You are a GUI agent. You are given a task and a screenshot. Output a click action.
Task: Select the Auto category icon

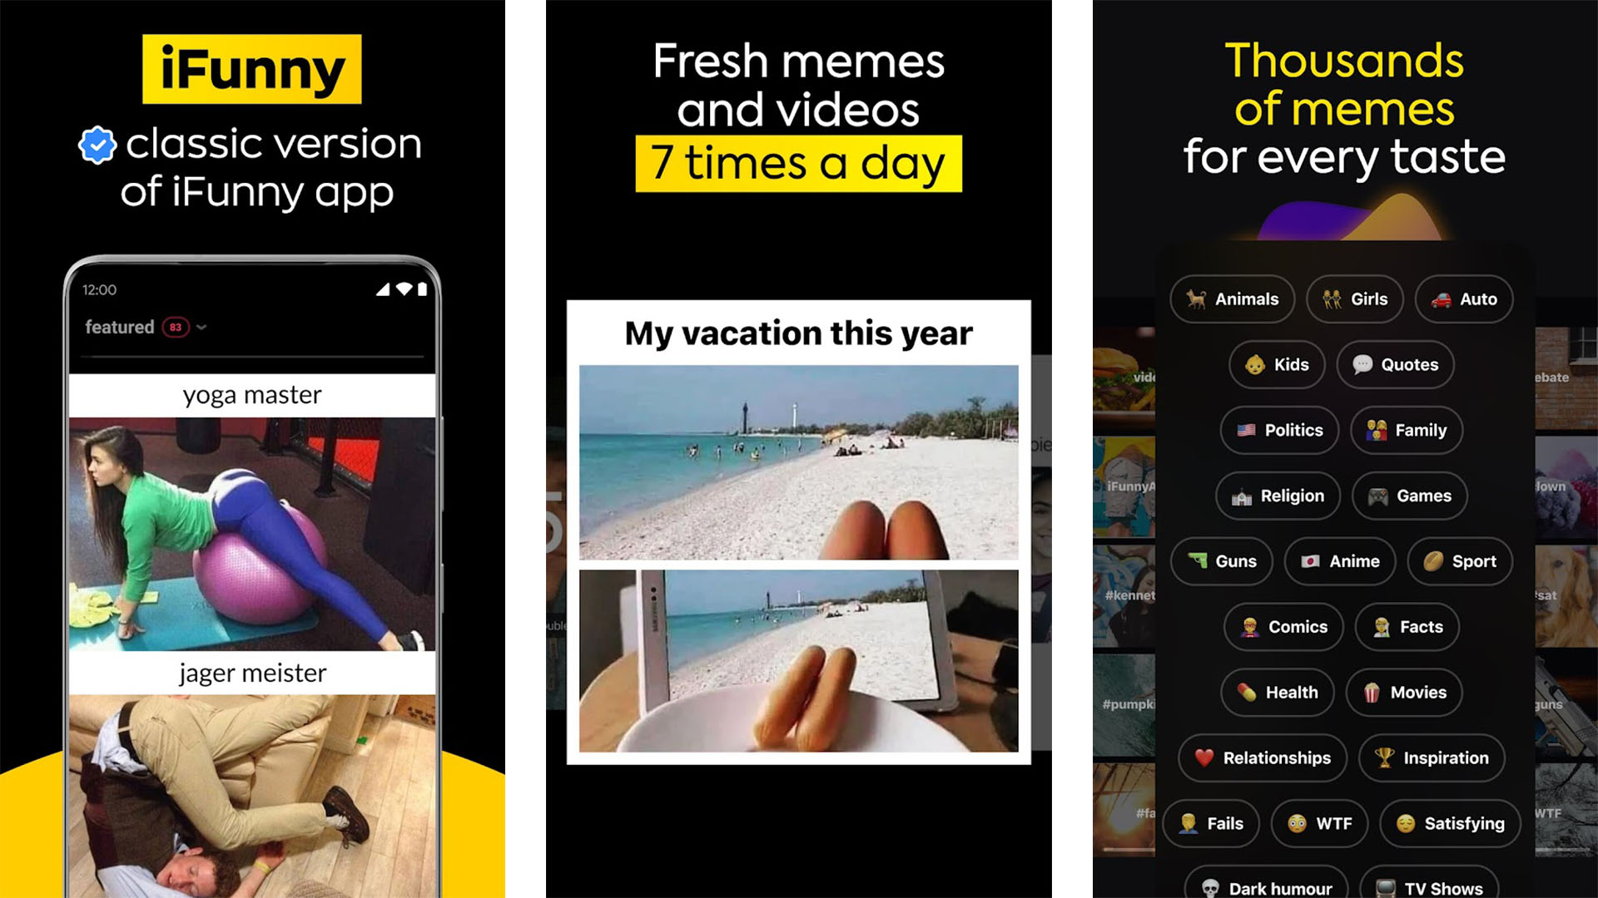point(1440,299)
